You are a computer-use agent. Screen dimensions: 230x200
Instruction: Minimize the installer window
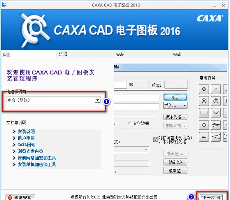[x=214, y=6]
